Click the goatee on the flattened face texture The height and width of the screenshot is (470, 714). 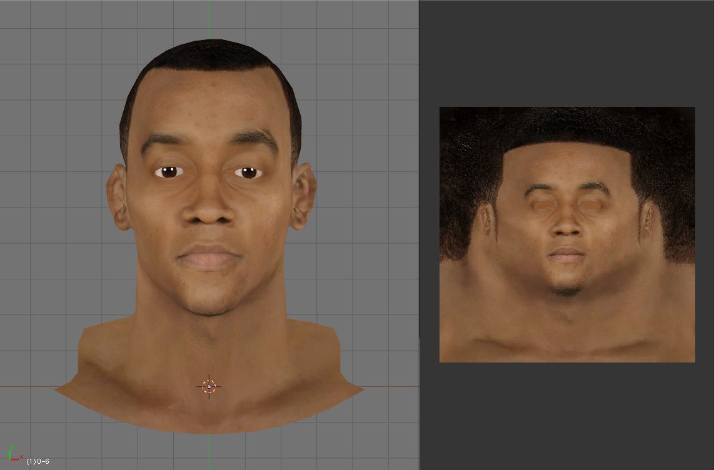[x=567, y=289]
